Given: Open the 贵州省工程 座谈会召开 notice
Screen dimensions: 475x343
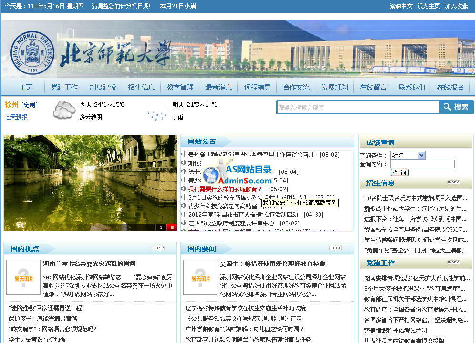Looking at the screenshot, I should pyautogui.click(x=251, y=155).
